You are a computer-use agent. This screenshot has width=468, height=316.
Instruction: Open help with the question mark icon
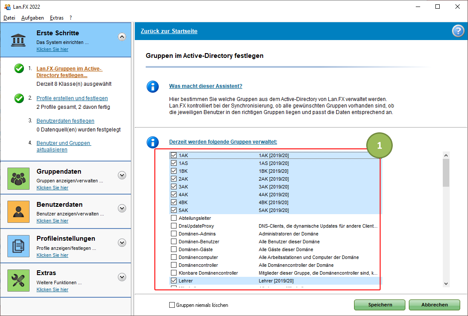point(458,31)
